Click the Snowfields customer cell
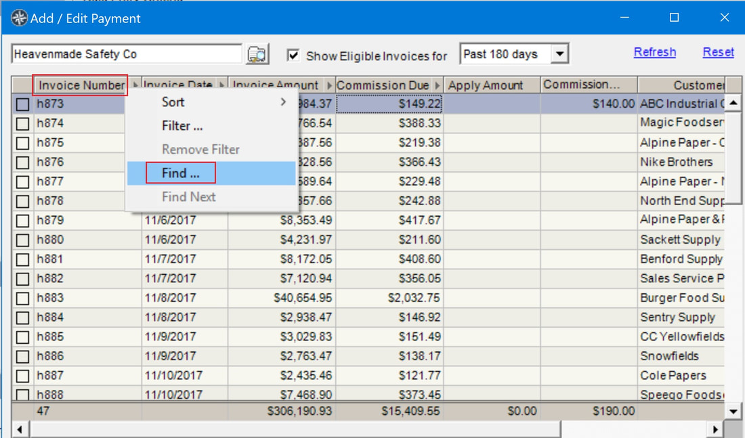 tap(681, 356)
